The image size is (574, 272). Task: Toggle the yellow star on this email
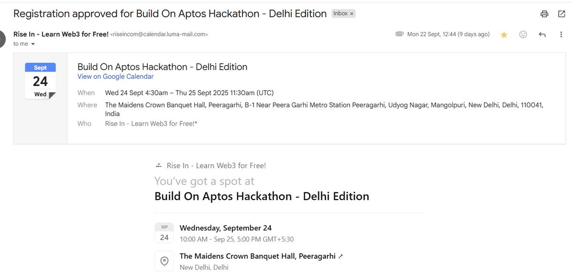click(x=504, y=35)
